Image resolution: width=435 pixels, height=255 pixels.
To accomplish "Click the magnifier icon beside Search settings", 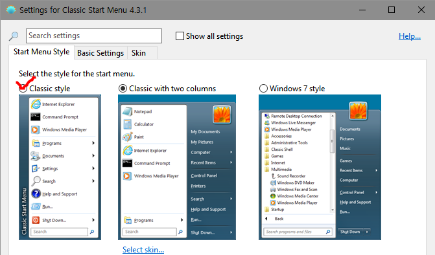I will [x=14, y=36].
